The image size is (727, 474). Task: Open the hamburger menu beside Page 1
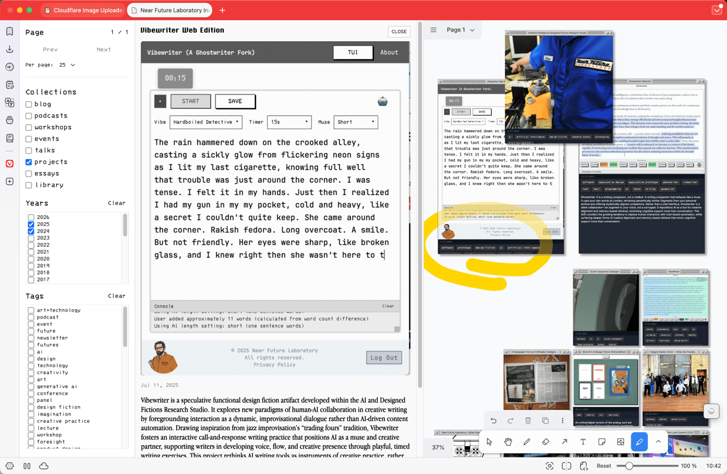[x=433, y=30]
